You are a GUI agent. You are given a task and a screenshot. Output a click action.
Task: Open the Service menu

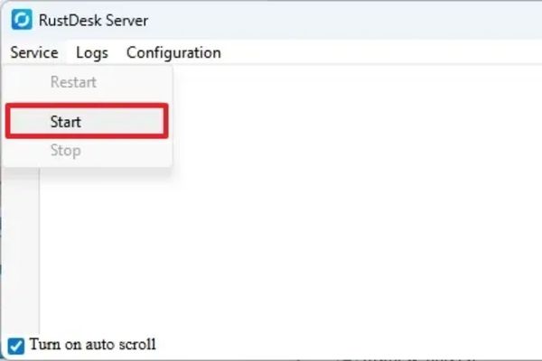[x=34, y=52]
